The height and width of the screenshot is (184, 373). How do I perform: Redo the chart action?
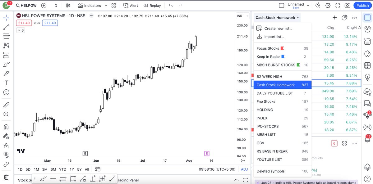181,6
